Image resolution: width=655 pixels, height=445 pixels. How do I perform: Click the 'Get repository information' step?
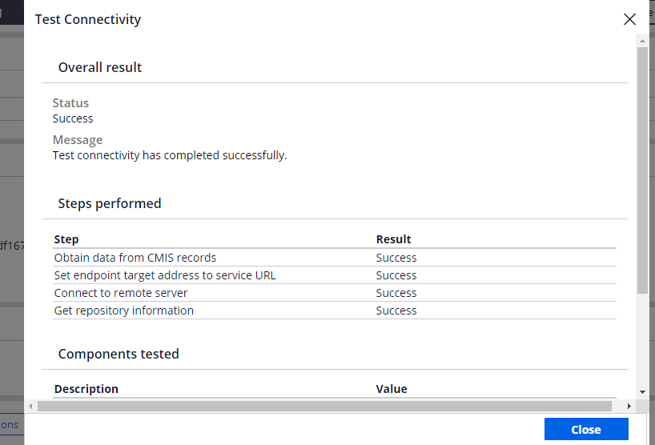pos(123,311)
